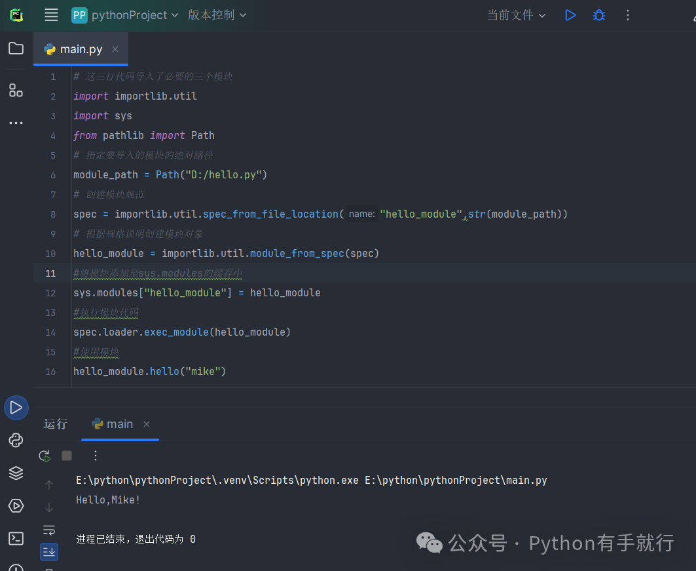Click sys.modules assignment on line 12
Viewport: 696px width, 571px height.
point(196,293)
